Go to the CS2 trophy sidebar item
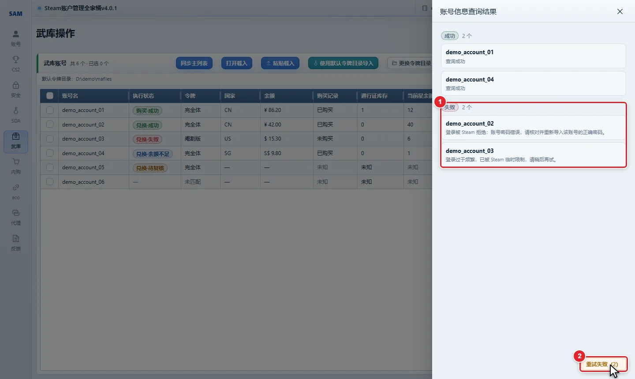Viewport: 635px width, 379px height. (x=16, y=64)
